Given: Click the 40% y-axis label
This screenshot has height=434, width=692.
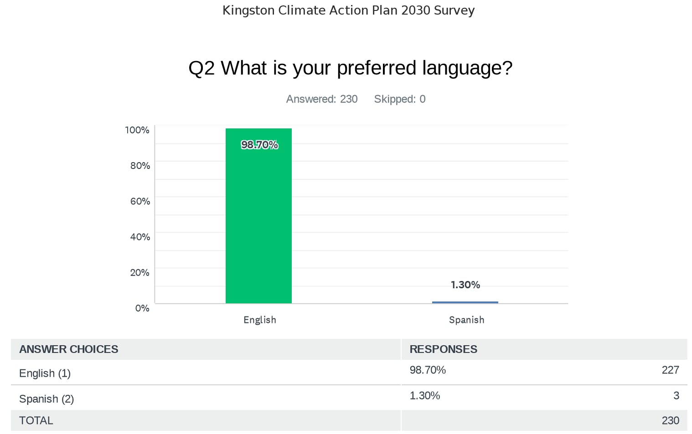Looking at the screenshot, I should click(x=140, y=237).
